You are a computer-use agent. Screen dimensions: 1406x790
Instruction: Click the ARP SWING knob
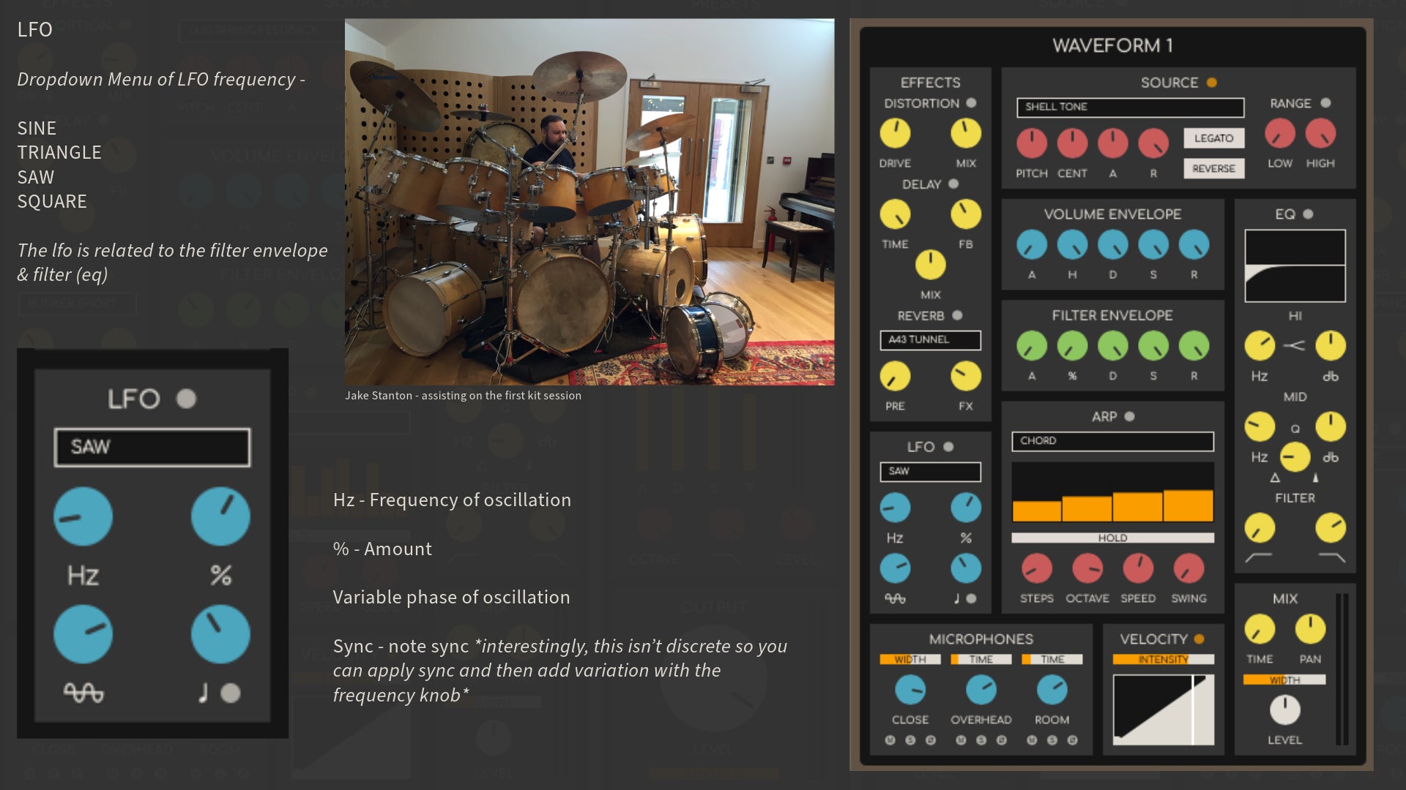pyautogui.click(x=1189, y=568)
